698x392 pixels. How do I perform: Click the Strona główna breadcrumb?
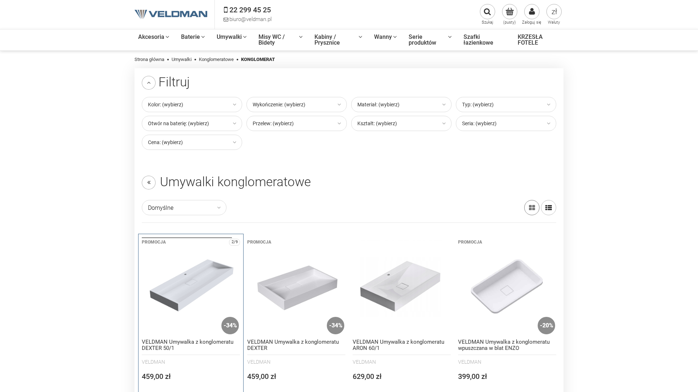pos(149,60)
